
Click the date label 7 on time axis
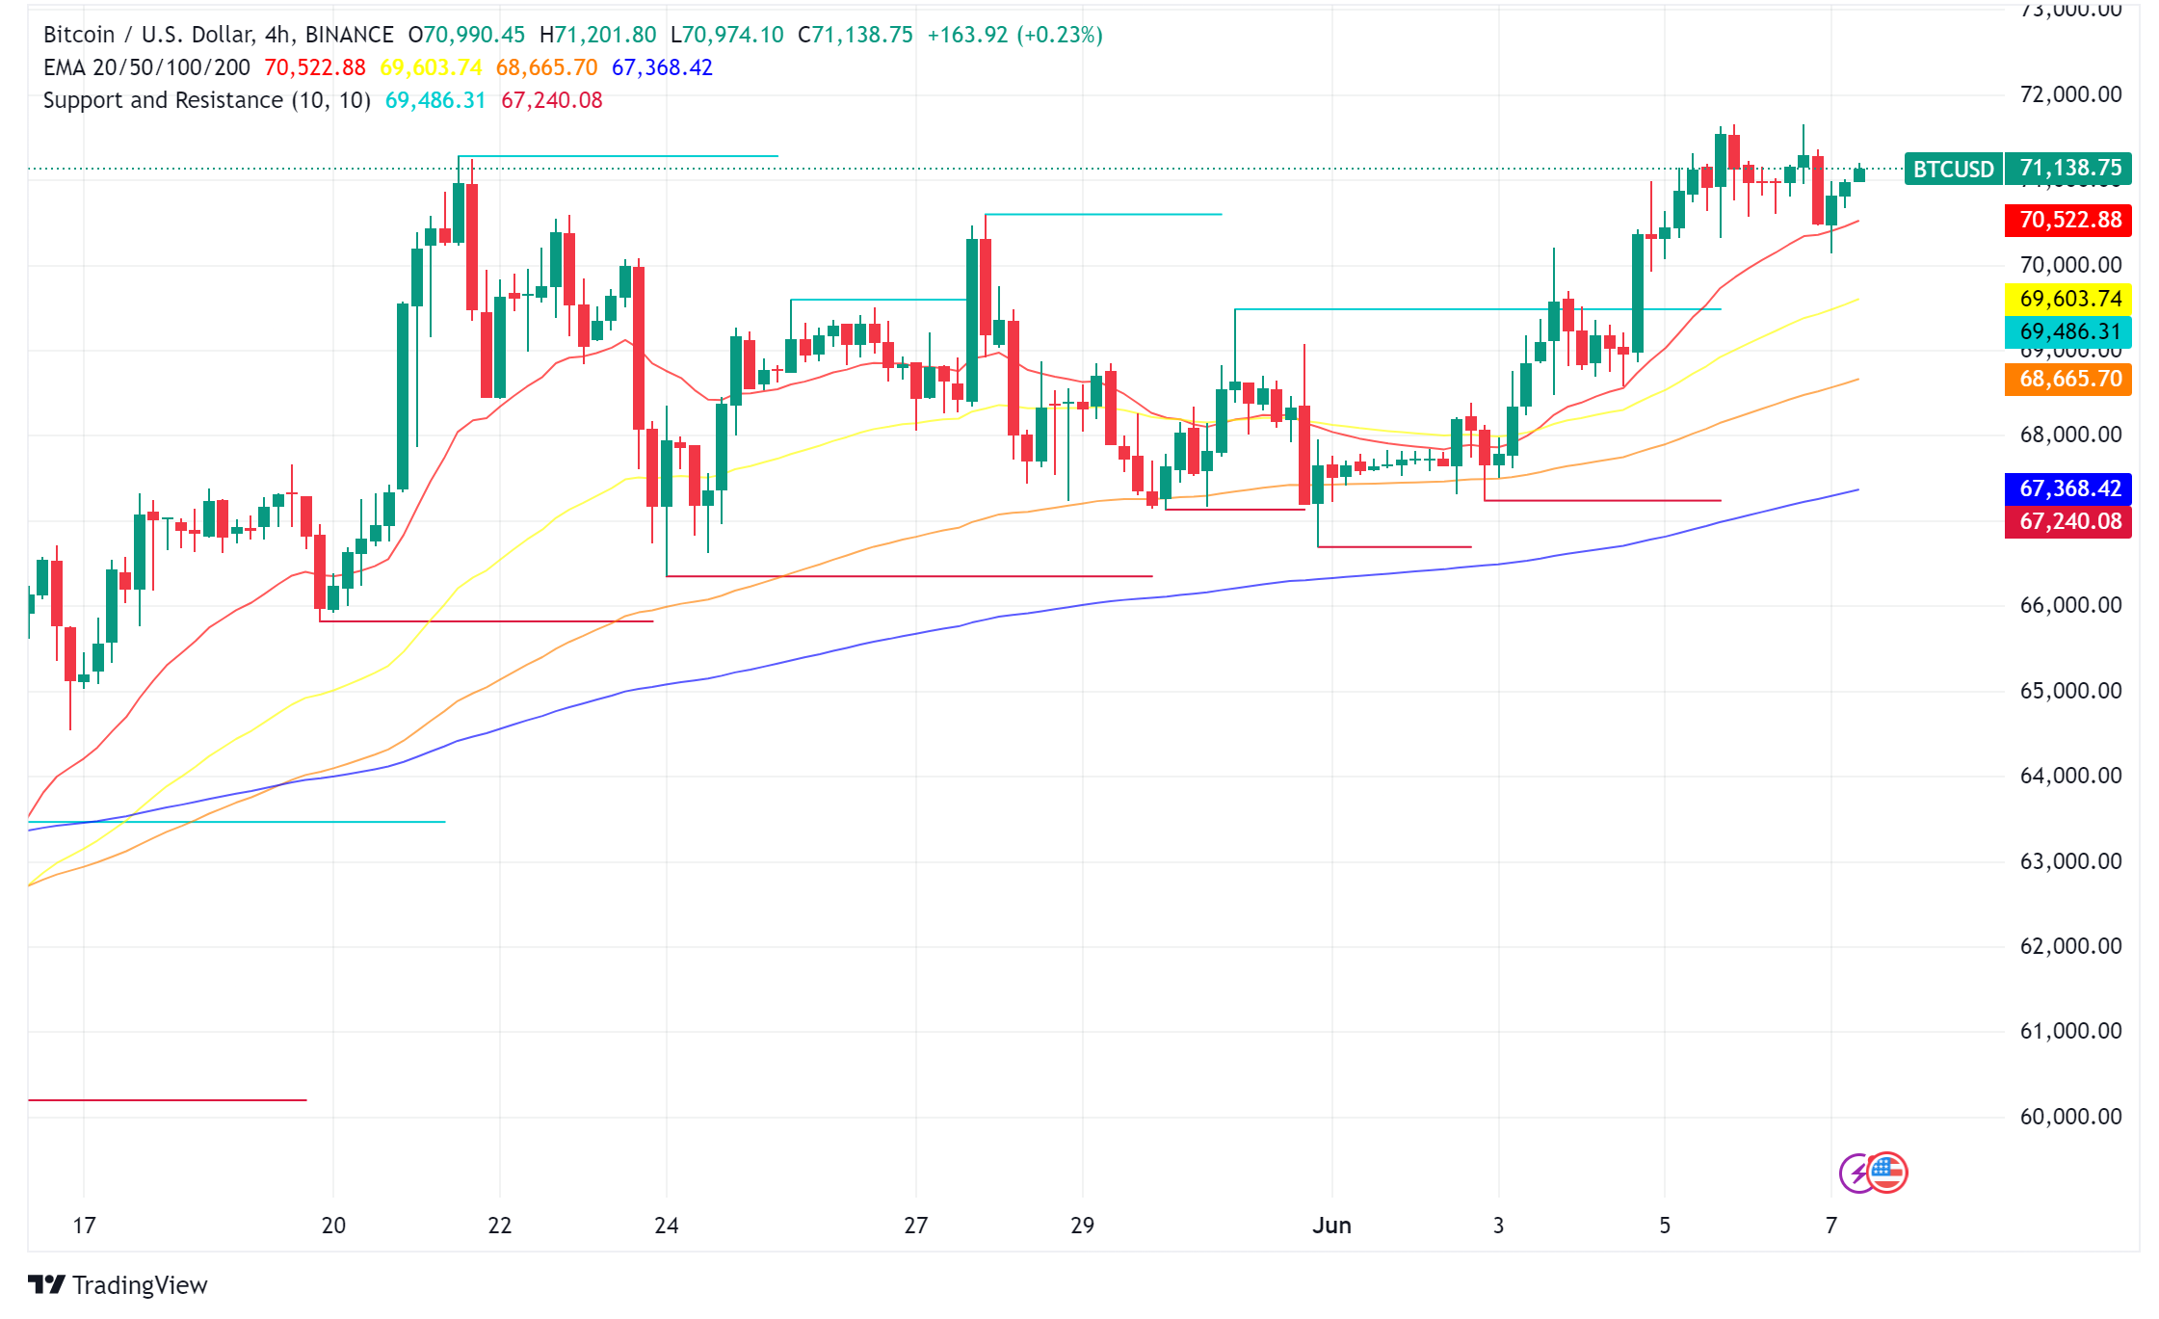[x=1831, y=1226]
